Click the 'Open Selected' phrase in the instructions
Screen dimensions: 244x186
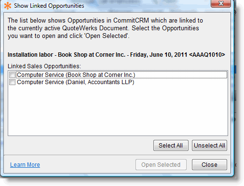(x=107, y=36)
